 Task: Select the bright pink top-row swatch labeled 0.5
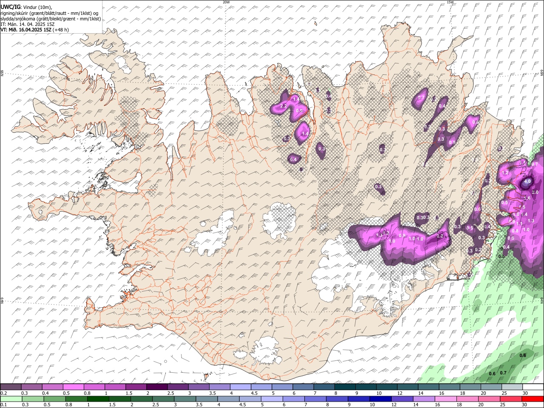point(73,387)
